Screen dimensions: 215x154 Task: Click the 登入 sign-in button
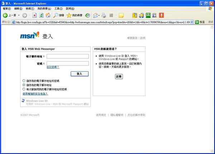(x=80, y=74)
